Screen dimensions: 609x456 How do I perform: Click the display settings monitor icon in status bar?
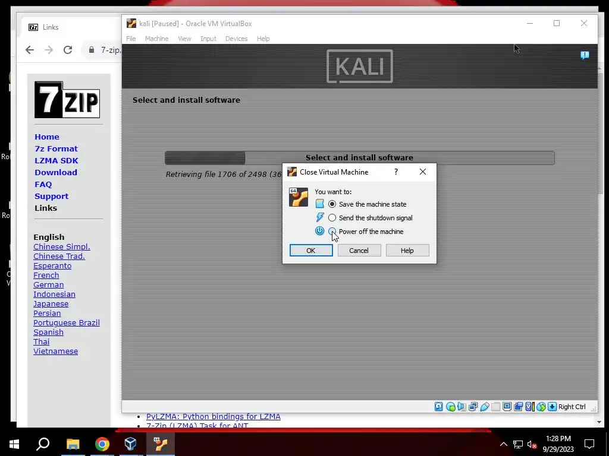click(507, 407)
